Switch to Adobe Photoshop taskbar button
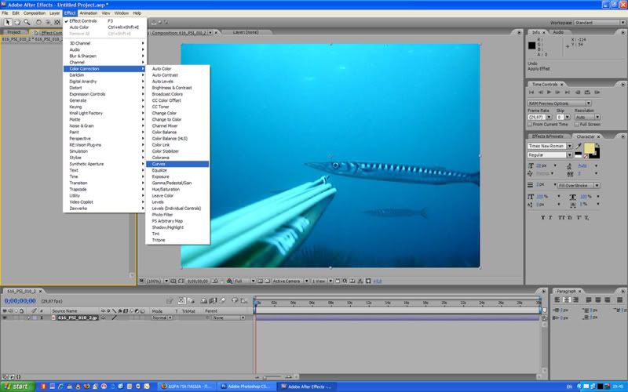 [247, 387]
